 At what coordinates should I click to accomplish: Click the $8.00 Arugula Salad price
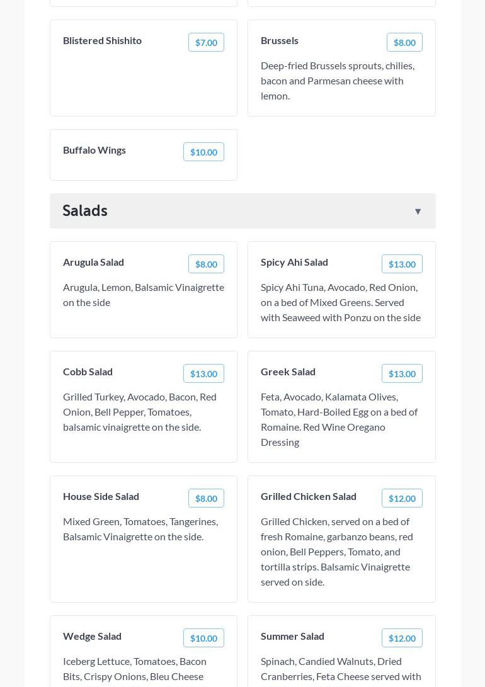(206, 264)
